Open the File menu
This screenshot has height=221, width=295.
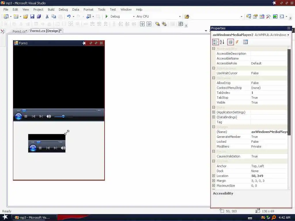6,9
